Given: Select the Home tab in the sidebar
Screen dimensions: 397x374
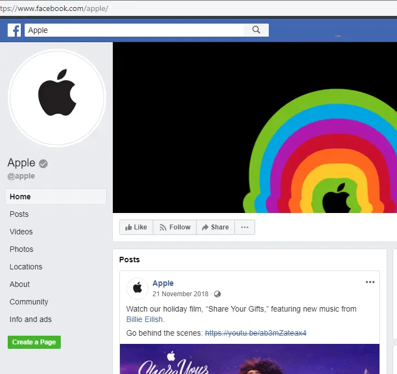Looking at the screenshot, I should [56, 197].
